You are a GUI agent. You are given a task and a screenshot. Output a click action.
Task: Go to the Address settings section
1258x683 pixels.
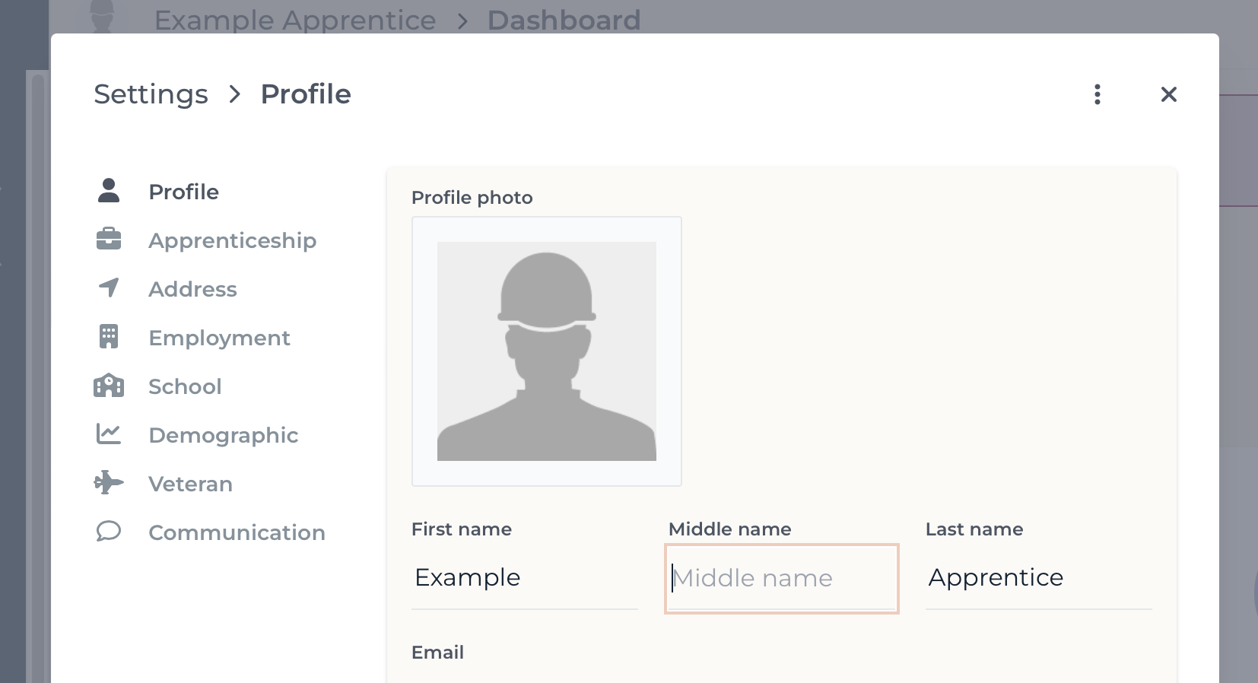(193, 289)
